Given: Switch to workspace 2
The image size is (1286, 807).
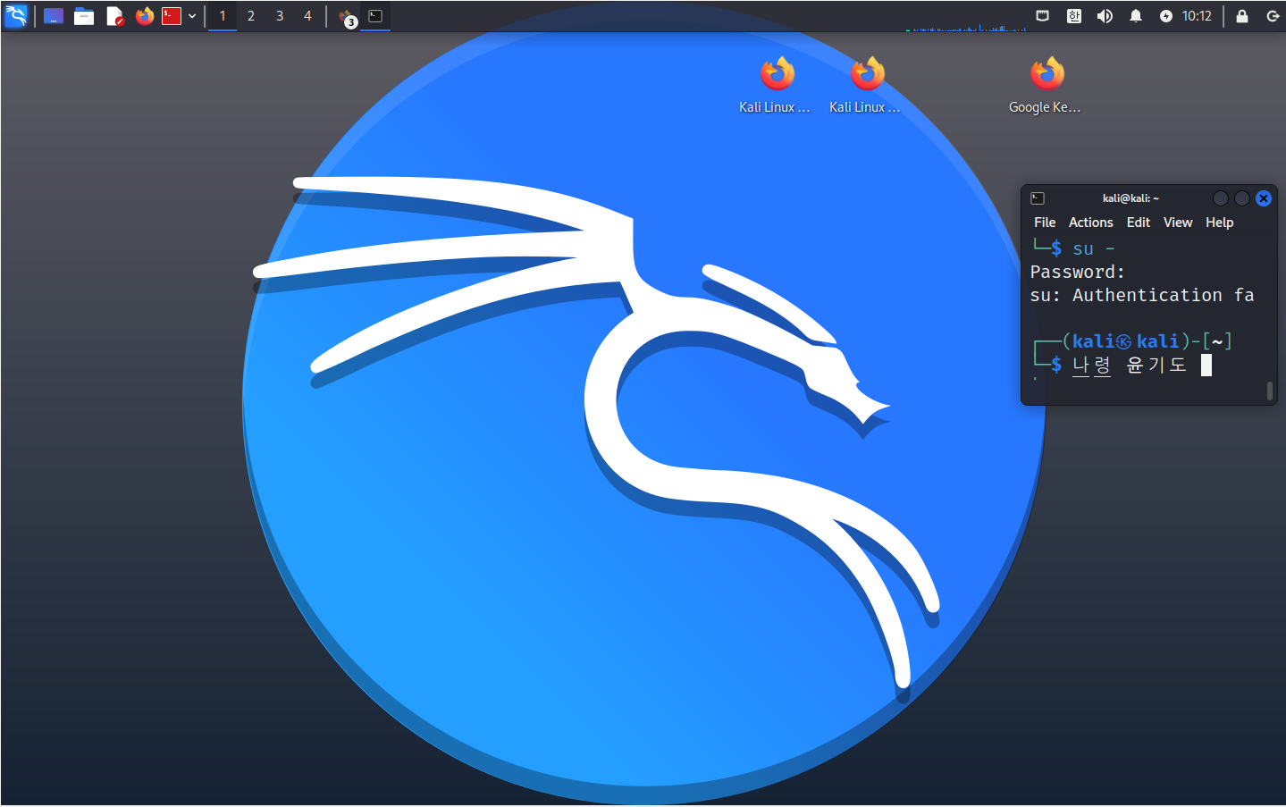Looking at the screenshot, I should (251, 16).
